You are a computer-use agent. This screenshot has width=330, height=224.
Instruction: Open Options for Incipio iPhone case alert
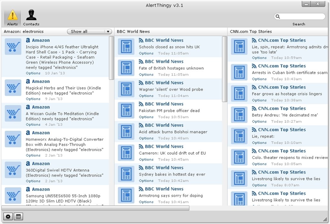(x=33, y=73)
